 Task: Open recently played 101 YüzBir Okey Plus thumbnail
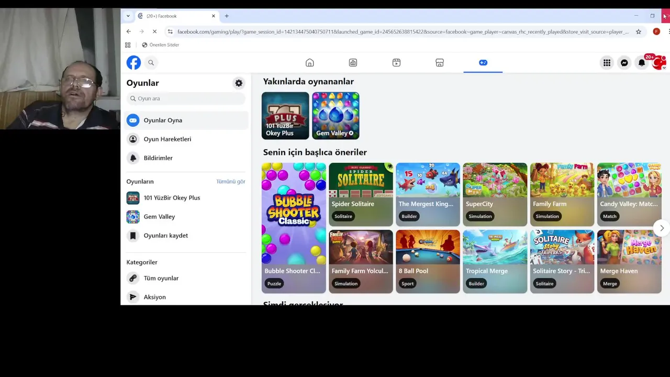[x=285, y=116]
